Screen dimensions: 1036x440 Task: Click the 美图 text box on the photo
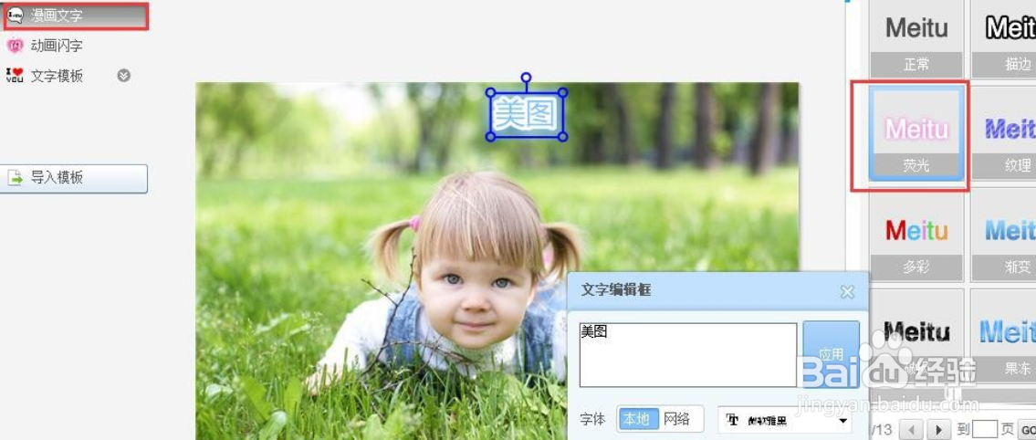[527, 114]
